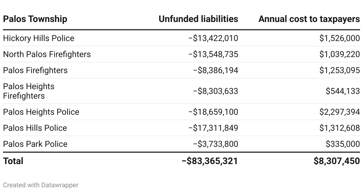Select the Palos Park Police row label

(35, 144)
